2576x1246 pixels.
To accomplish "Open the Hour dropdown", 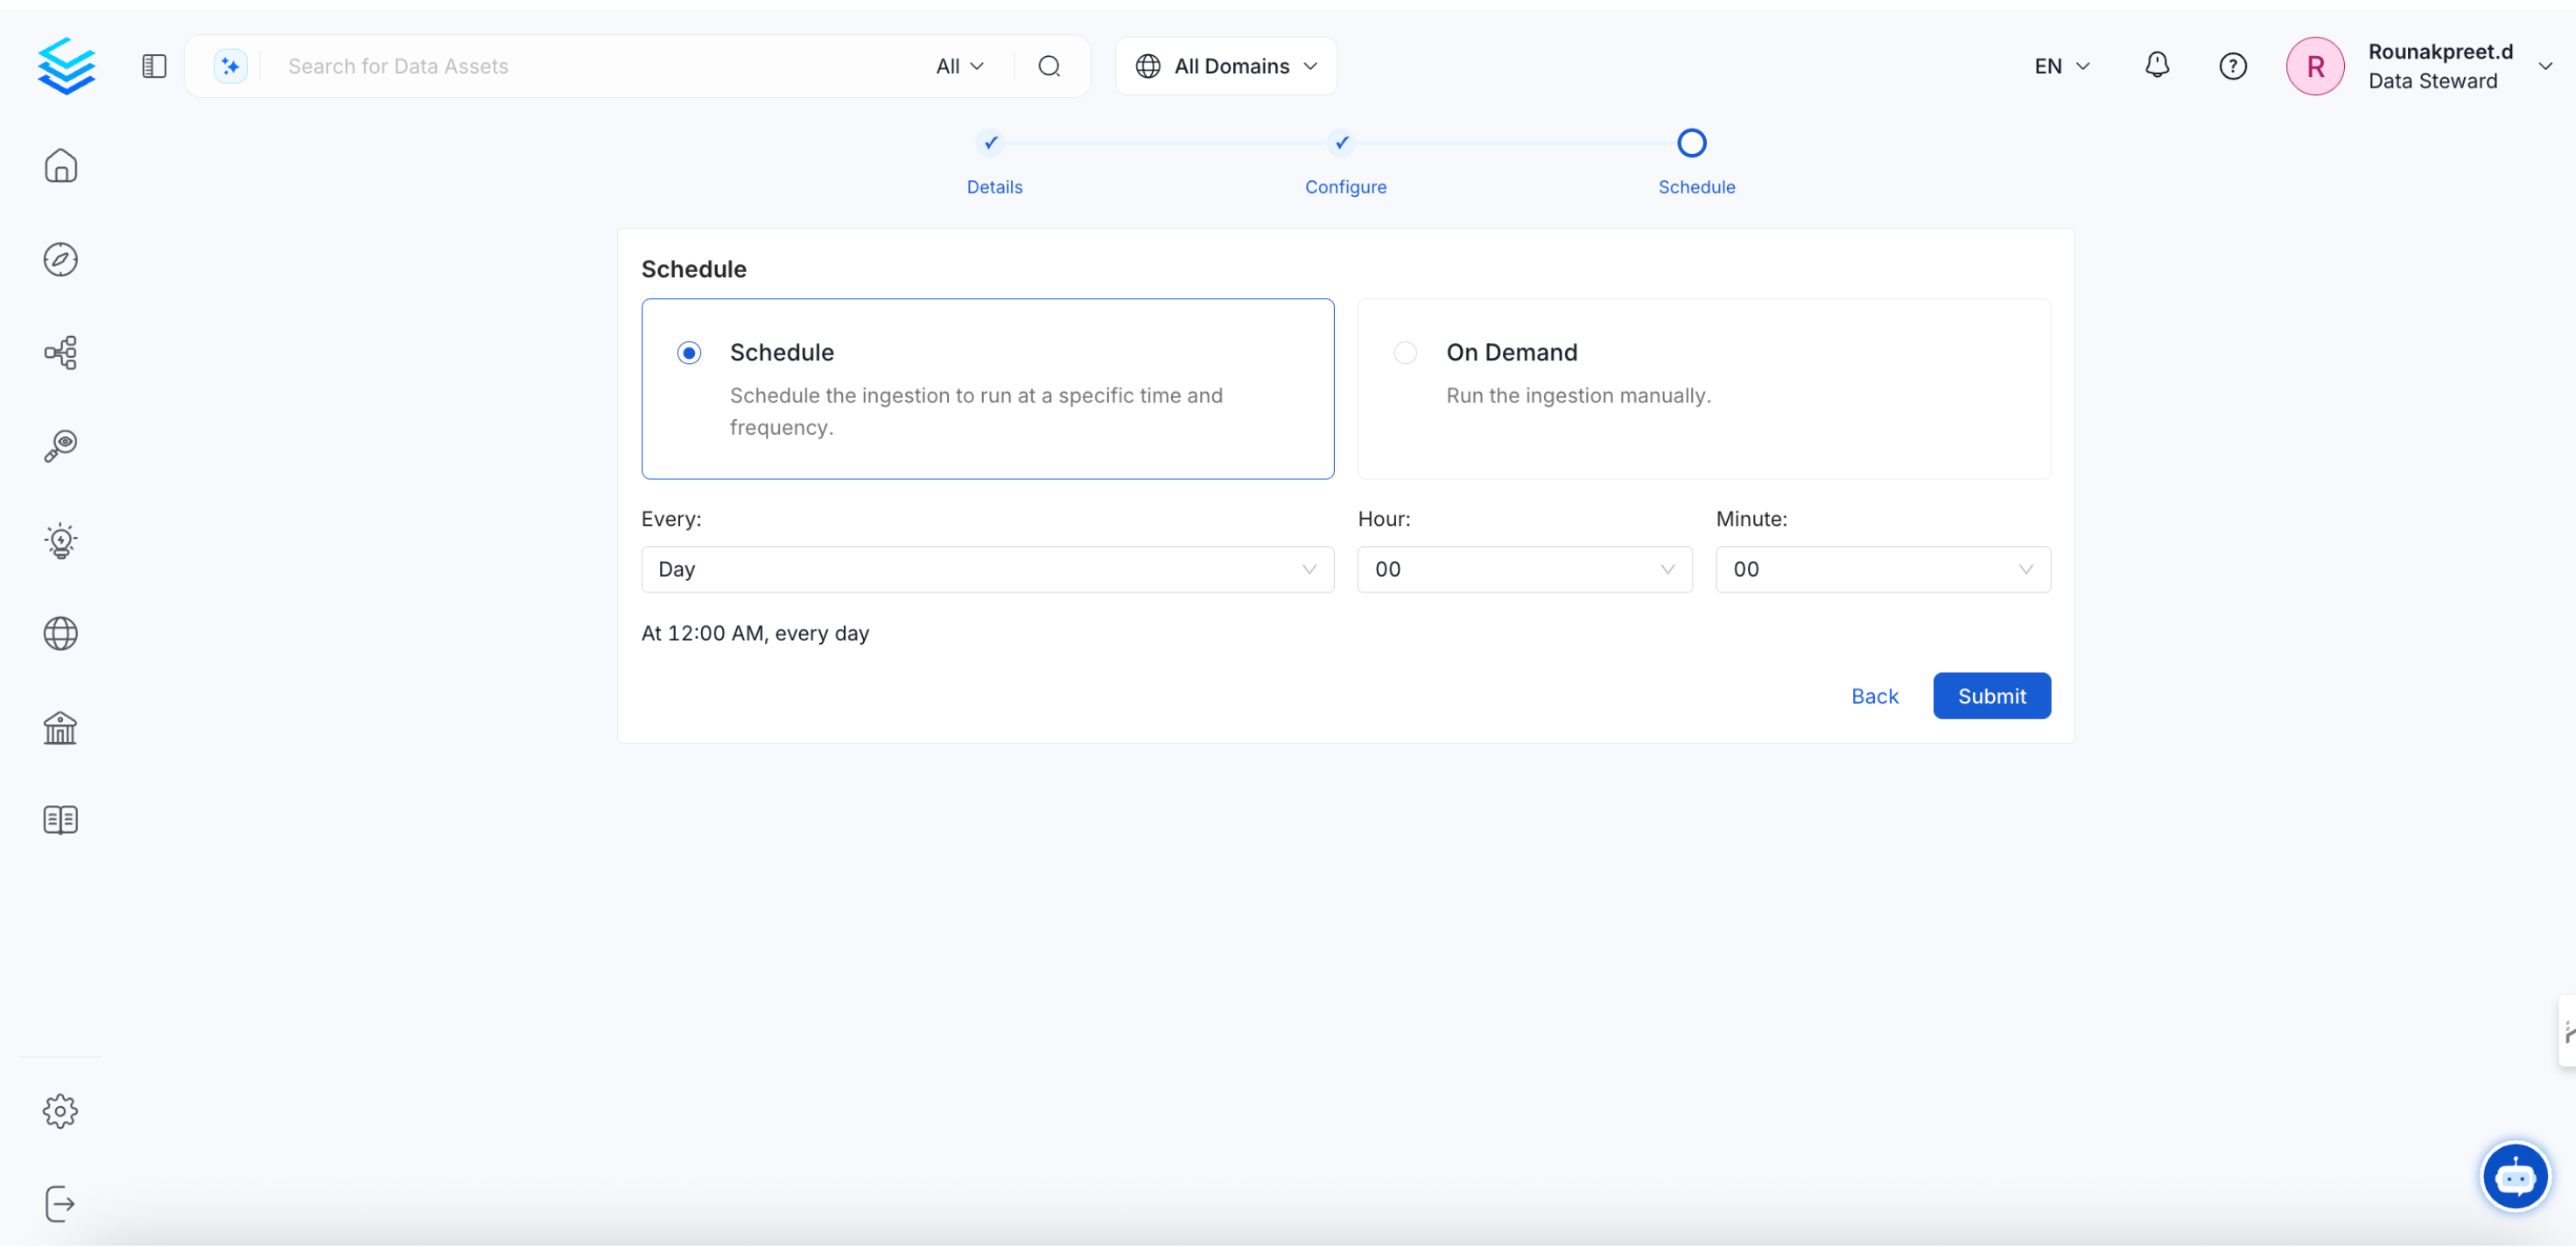I will tap(1524, 569).
